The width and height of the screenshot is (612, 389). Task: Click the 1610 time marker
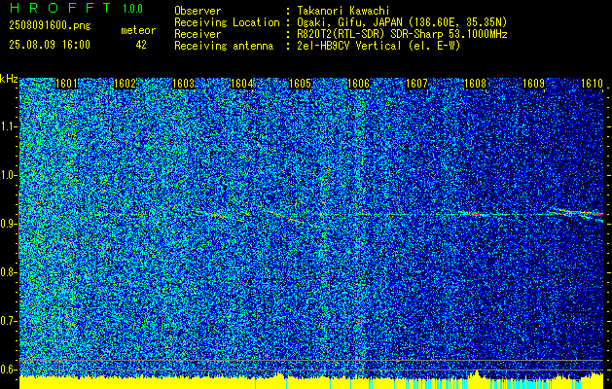click(x=592, y=84)
